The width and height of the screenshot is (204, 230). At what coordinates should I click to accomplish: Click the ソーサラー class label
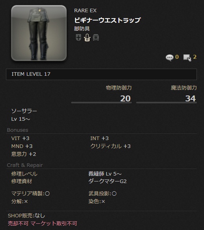pyautogui.click(x=24, y=111)
